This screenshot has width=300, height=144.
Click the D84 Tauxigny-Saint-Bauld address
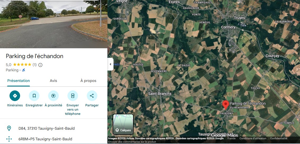[x=47, y=128]
